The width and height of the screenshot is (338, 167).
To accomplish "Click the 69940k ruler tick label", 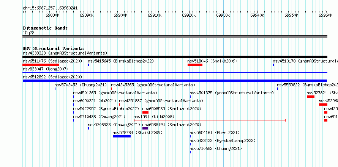I will tap(257, 15).
